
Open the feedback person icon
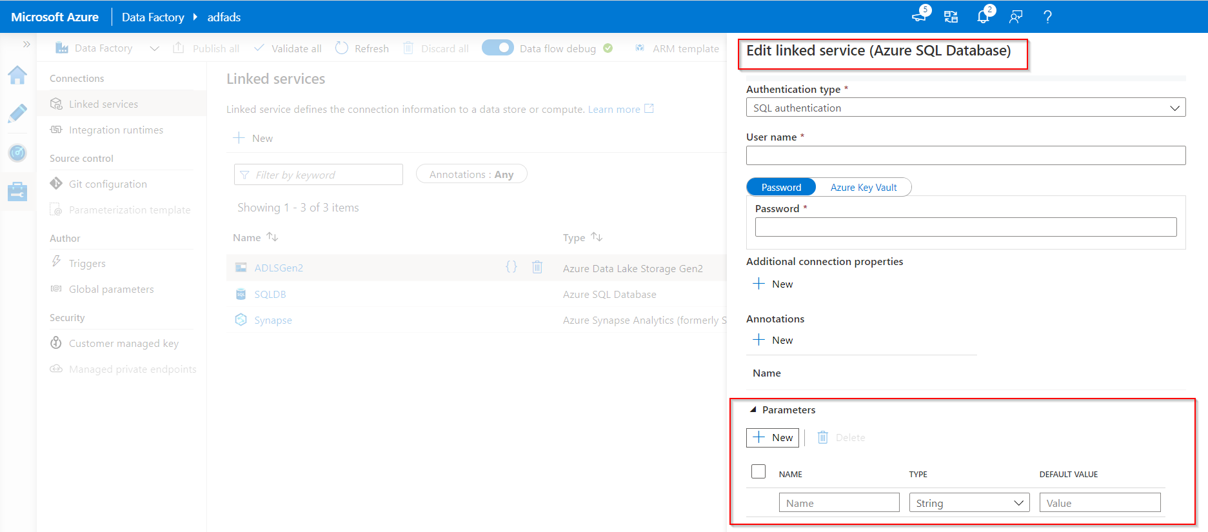point(1016,17)
